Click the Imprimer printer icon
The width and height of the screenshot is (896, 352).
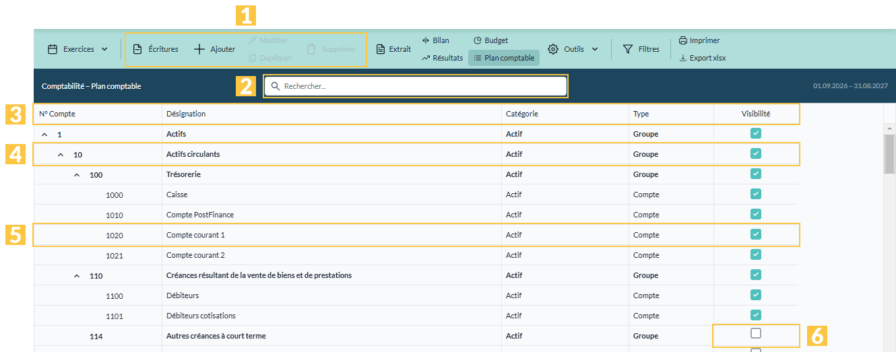coord(683,40)
